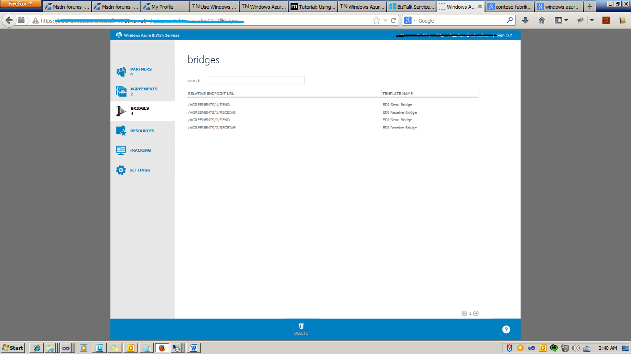Switch to Firefox in the taskbar
The image size is (631, 354).
[x=162, y=348]
